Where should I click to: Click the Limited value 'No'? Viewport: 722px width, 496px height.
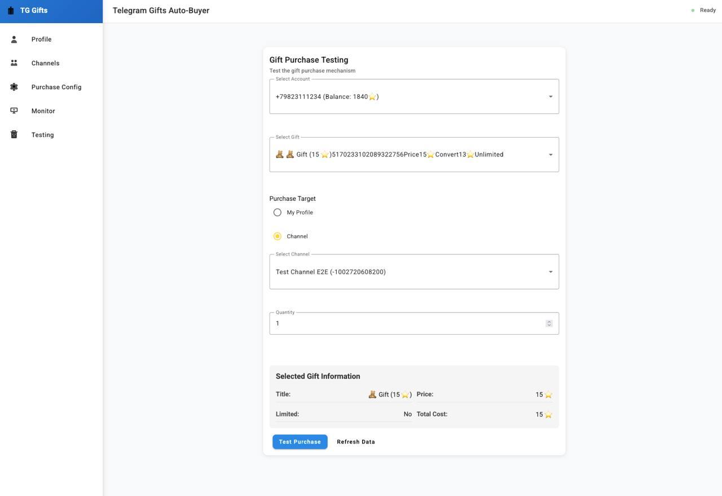[x=408, y=414]
